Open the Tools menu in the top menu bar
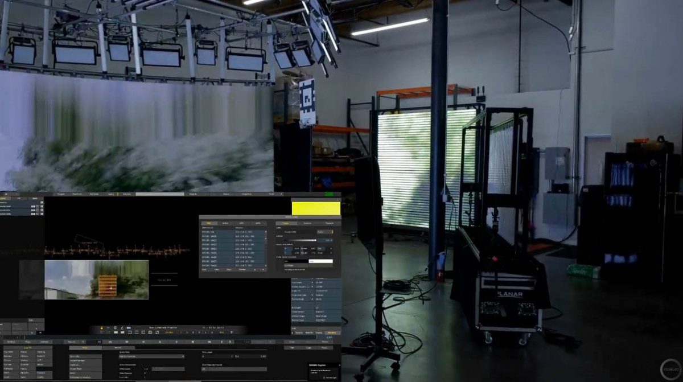Screen dimensions: 683x382 (270, 195)
